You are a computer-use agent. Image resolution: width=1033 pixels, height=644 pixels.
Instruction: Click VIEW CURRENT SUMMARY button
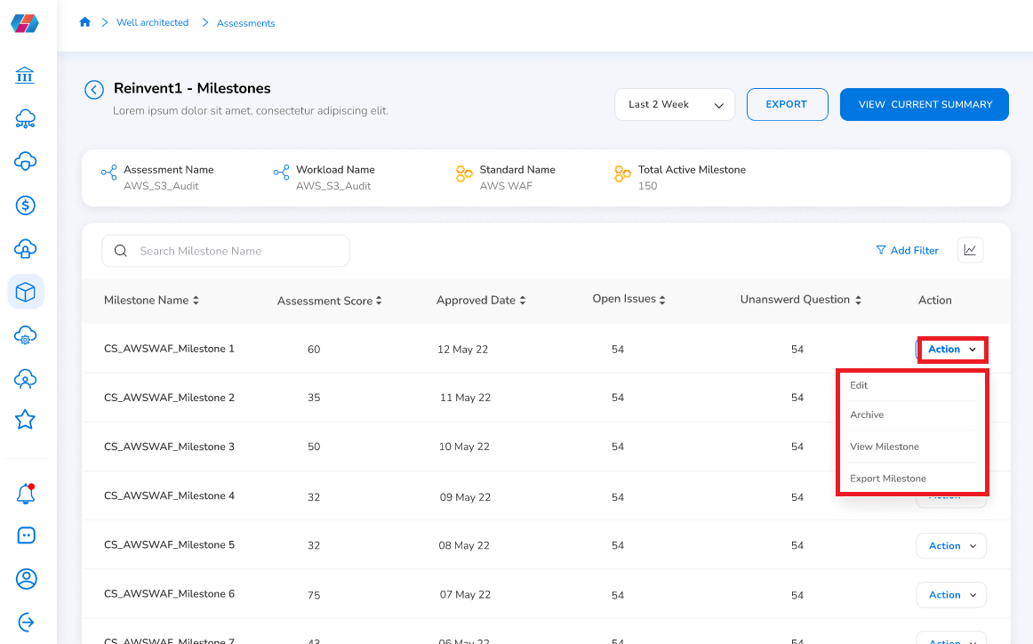925,104
